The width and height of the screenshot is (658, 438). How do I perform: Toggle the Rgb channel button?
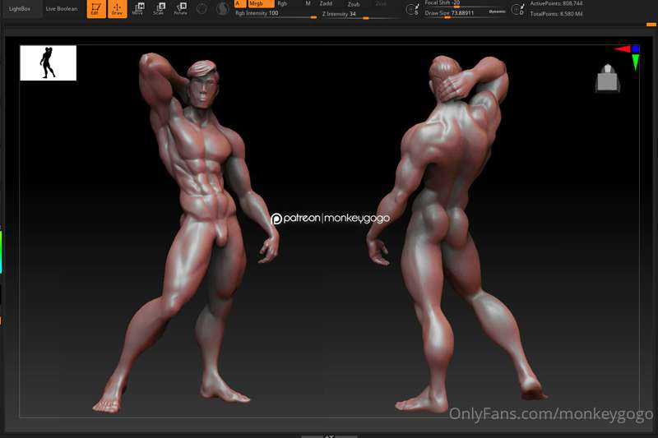pyautogui.click(x=282, y=3)
